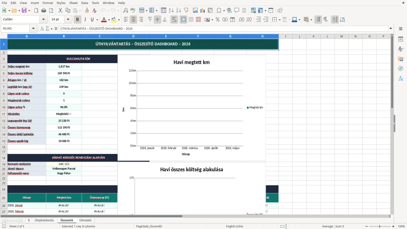
Task: Click the zoom in plus button
Action: point(393,226)
